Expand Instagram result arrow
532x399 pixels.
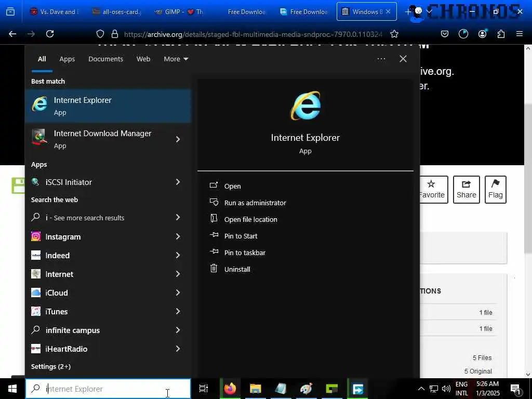pyautogui.click(x=178, y=236)
